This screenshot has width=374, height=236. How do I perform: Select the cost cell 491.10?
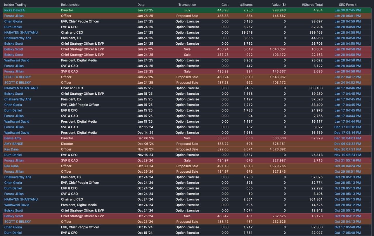(x=223, y=166)
